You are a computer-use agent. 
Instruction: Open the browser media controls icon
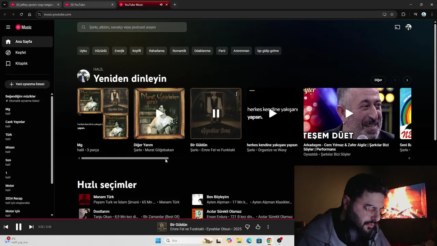(x=415, y=14)
